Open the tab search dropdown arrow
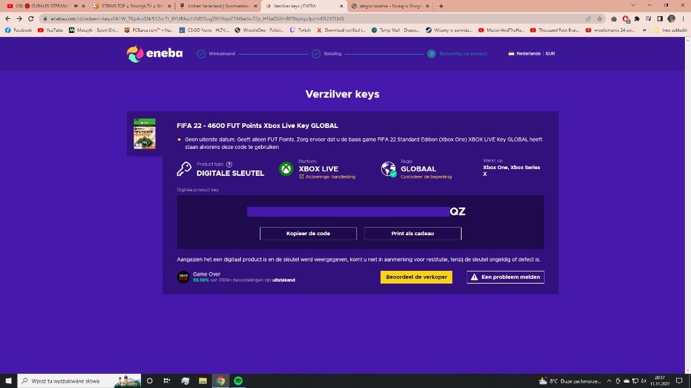The height and width of the screenshot is (388, 691). pyautogui.click(x=633, y=5)
